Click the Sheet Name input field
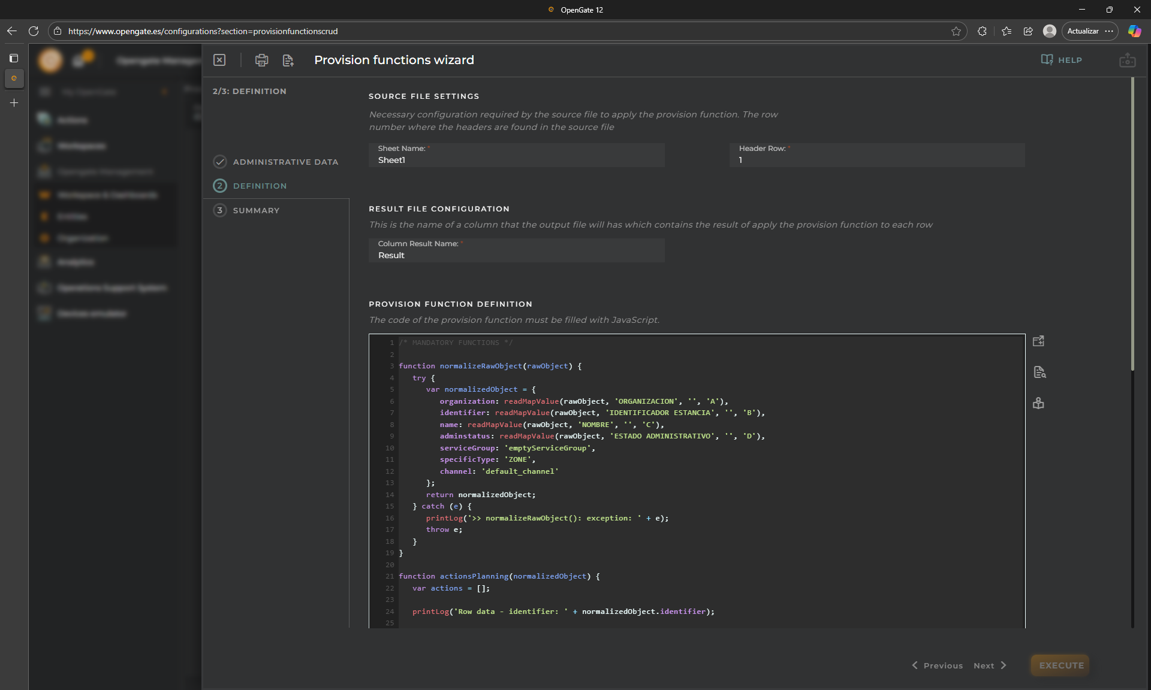Image resolution: width=1151 pixels, height=690 pixels. (516, 160)
